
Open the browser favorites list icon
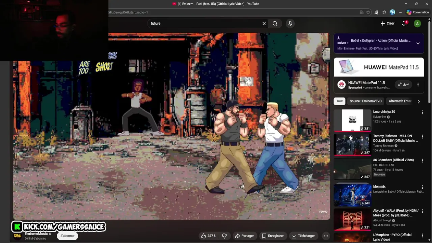[x=384, y=12]
